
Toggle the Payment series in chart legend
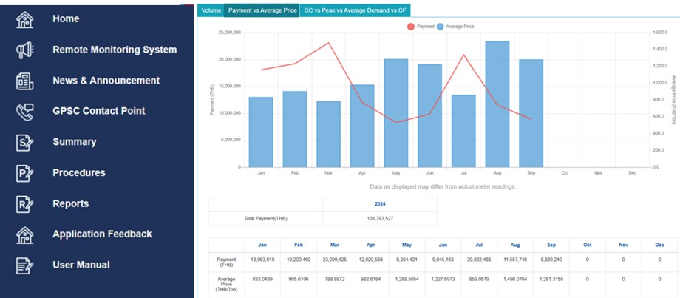(421, 26)
